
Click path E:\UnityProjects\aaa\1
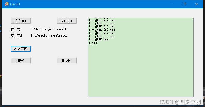(x=48, y=29)
